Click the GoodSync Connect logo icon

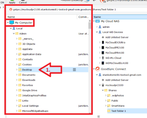tap(98, 69)
